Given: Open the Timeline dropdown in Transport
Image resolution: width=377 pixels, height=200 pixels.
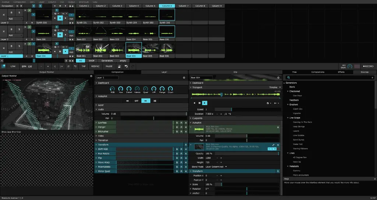Looking at the screenshot, I should [x=275, y=87].
